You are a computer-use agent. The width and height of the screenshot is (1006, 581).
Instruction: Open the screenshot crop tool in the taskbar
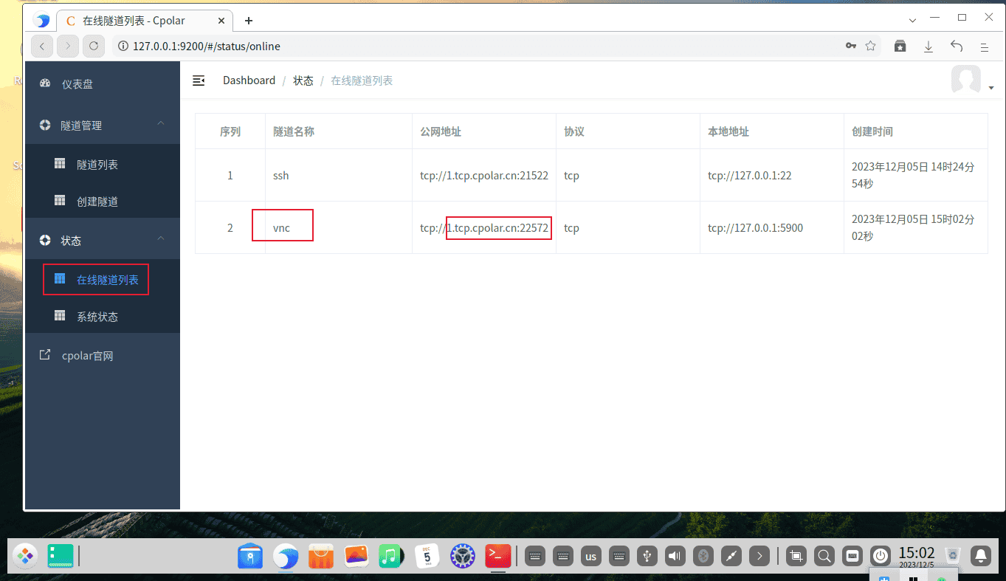[796, 556]
